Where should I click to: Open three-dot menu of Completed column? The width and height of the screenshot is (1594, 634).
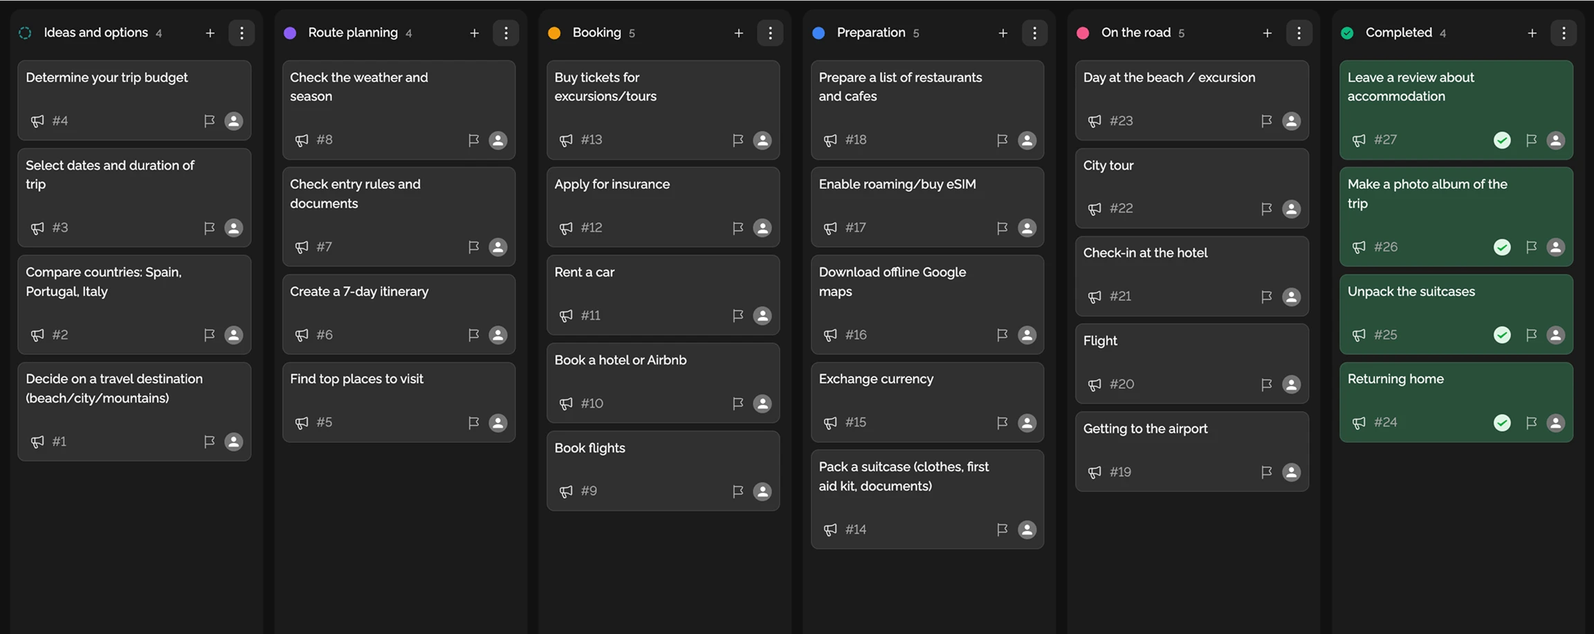pyautogui.click(x=1563, y=33)
